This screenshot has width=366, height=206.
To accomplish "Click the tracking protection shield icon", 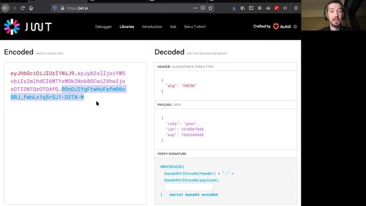I will coord(55,8).
